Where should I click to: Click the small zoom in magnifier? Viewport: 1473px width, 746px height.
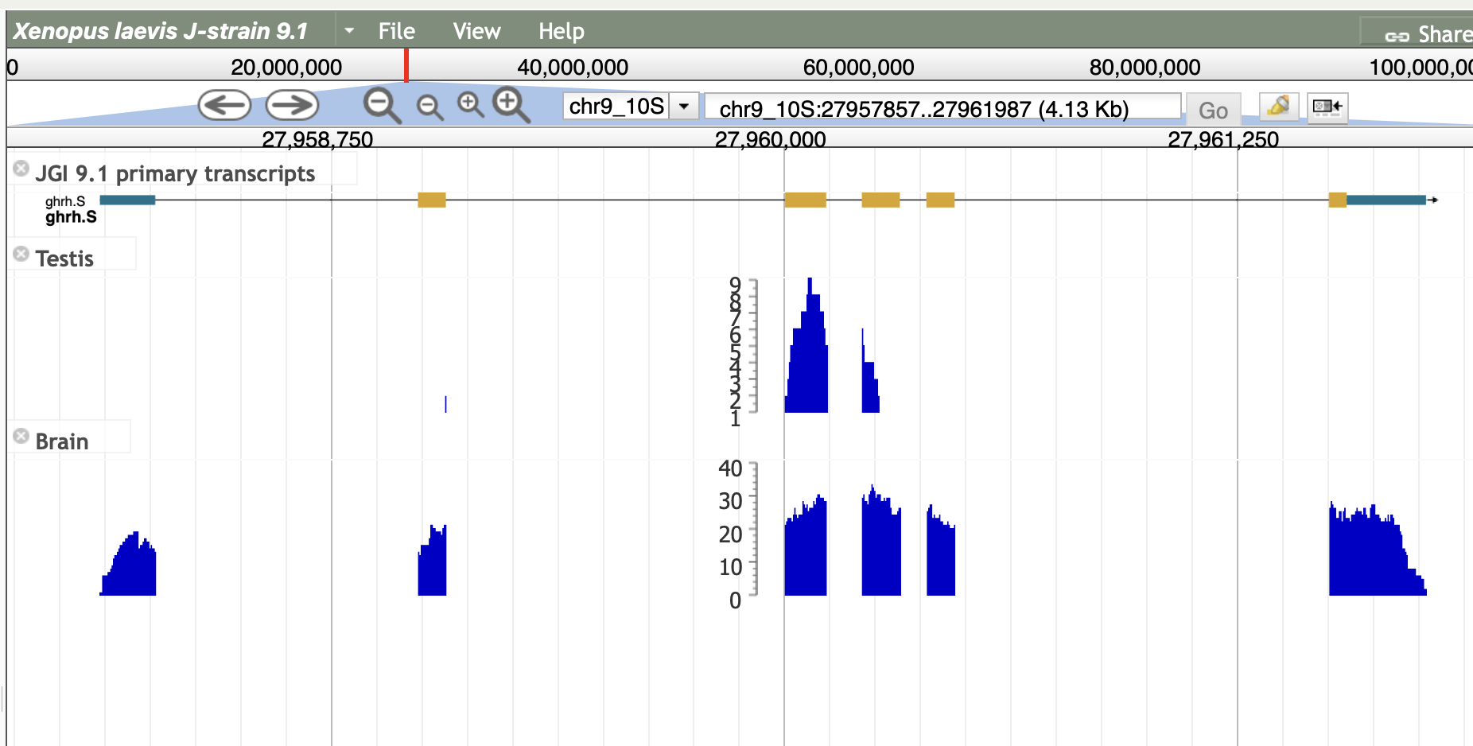pos(470,104)
